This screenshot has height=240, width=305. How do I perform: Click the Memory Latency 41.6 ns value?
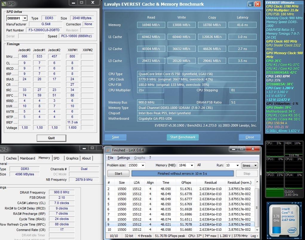pyautogui.click(x=242, y=25)
